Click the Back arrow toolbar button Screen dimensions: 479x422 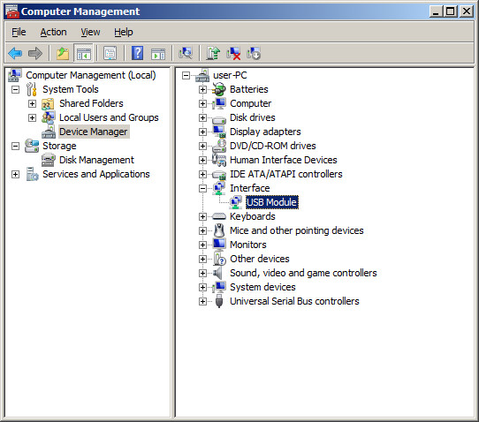coord(15,53)
